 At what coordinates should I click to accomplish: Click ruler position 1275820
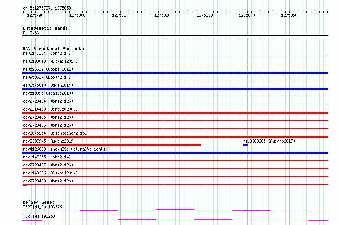162,15
